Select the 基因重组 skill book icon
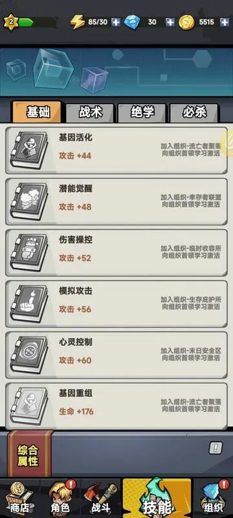Viewport: 233px width, 518px height. [28, 407]
